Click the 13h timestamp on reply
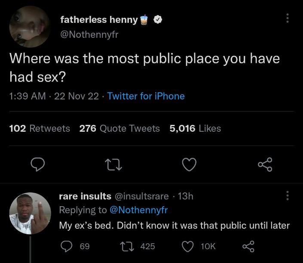This screenshot has width=303, height=263. (x=185, y=196)
